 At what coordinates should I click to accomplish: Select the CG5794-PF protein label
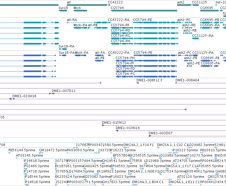(x=125, y=63)
